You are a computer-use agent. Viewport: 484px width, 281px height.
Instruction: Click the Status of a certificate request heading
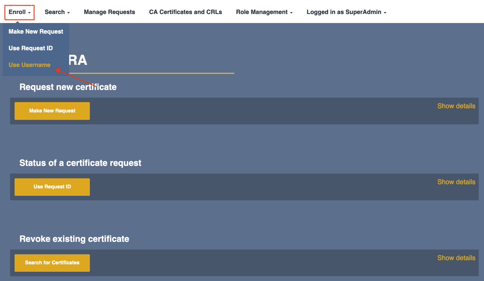tap(80, 163)
